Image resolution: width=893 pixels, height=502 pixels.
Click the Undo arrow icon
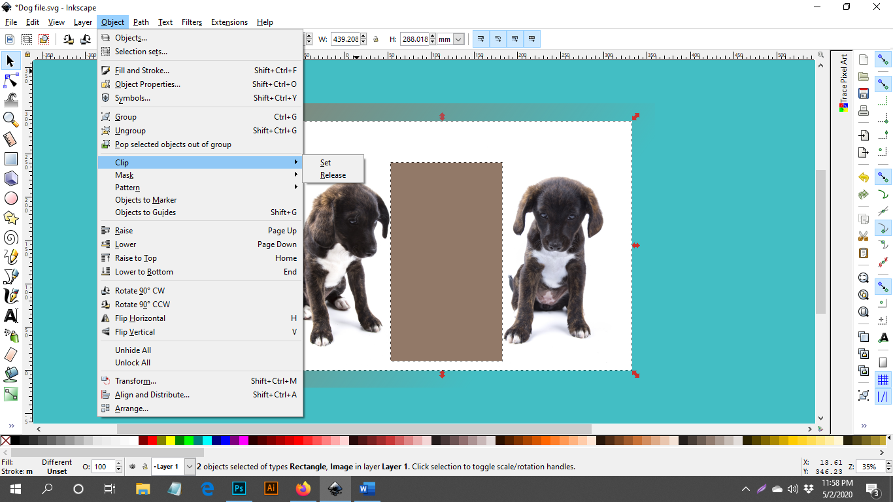[x=864, y=177]
